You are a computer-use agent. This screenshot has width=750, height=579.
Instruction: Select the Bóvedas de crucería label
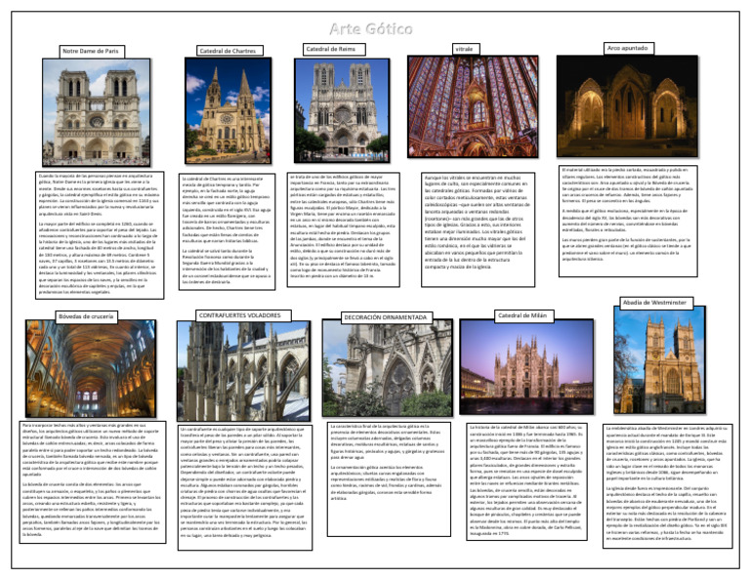[x=87, y=316]
